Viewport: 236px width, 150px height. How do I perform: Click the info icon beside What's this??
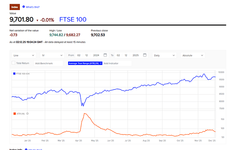click(24, 7)
